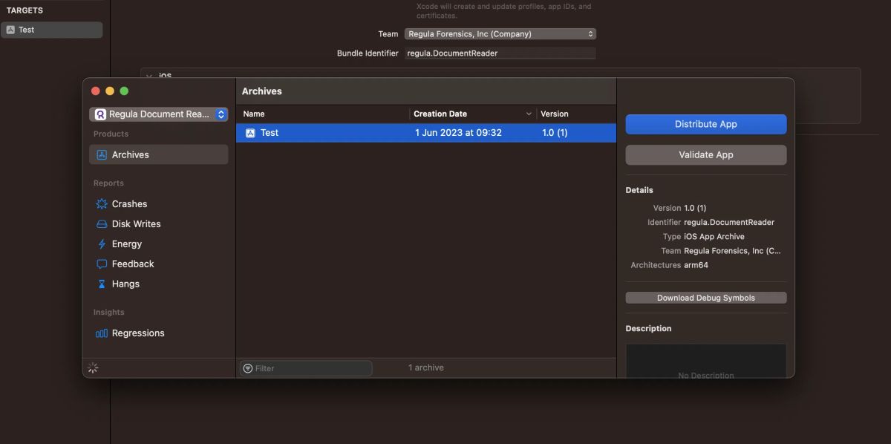This screenshot has width=891, height=444.
Task: Click the green zoom window button
Action: tap(124, 91)
